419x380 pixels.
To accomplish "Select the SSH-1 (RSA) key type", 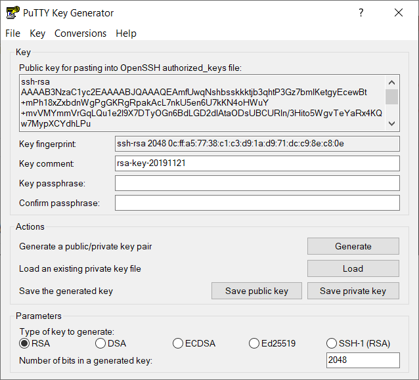I will coord(332,343).
